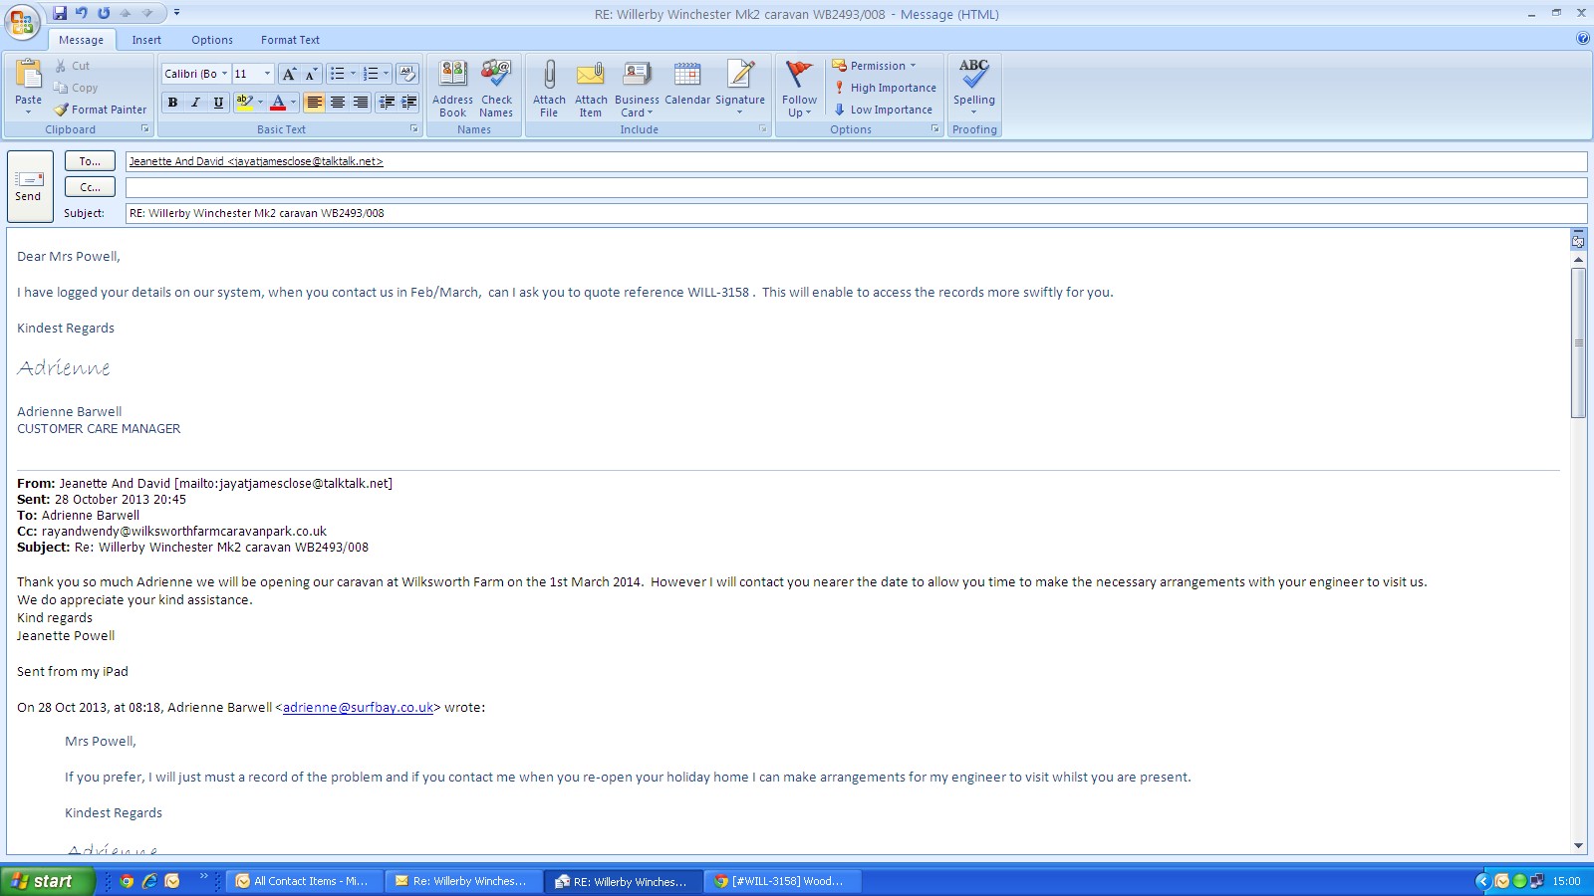
Task: Attach an Outlook item
Action: (591, 89)
